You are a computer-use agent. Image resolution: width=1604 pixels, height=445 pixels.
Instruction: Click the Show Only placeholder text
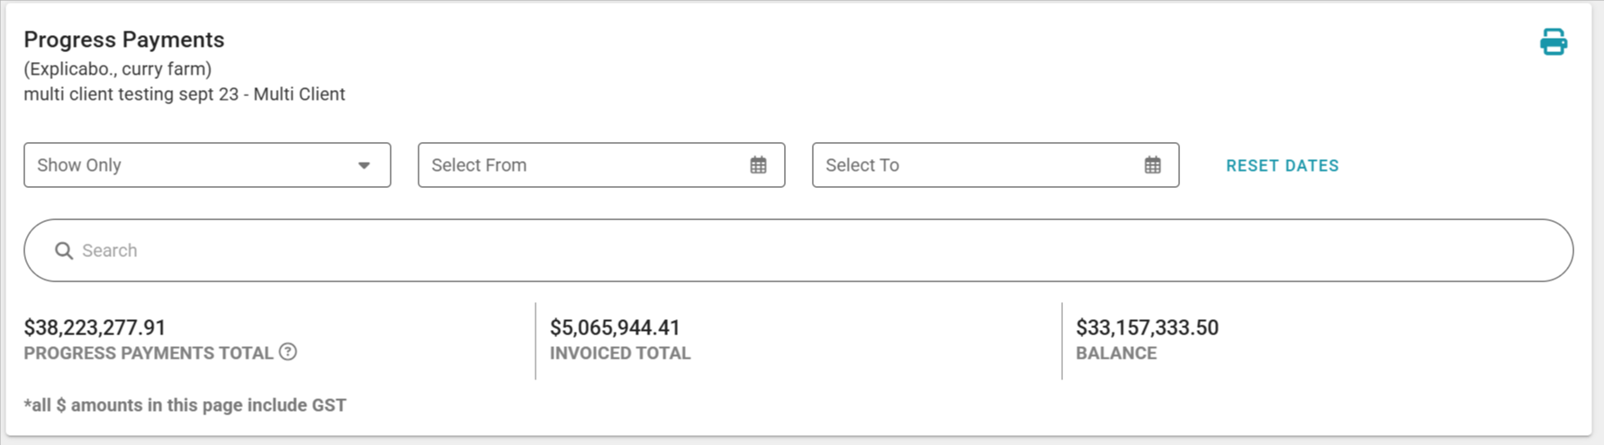click(79, 165)
